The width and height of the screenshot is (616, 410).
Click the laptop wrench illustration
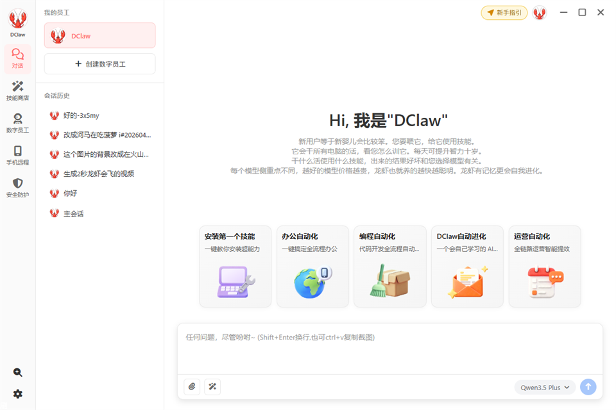235,282
